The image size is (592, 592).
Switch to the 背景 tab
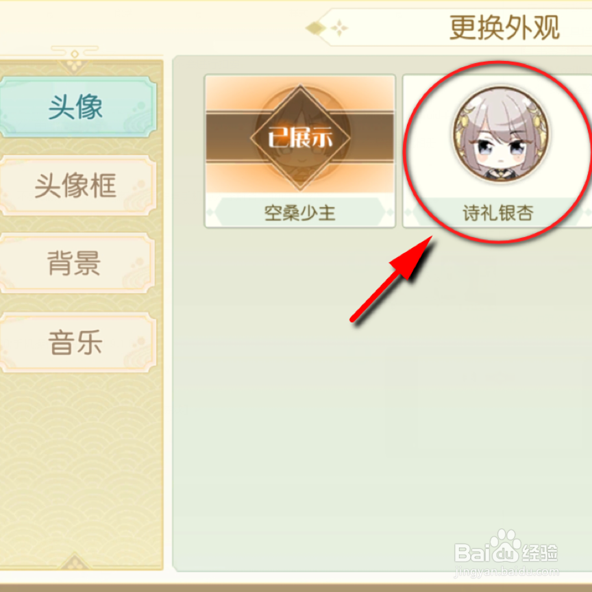point(77,263)
